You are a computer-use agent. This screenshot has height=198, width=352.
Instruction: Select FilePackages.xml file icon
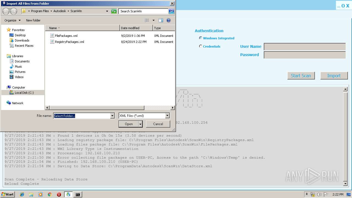click(52, 36)
